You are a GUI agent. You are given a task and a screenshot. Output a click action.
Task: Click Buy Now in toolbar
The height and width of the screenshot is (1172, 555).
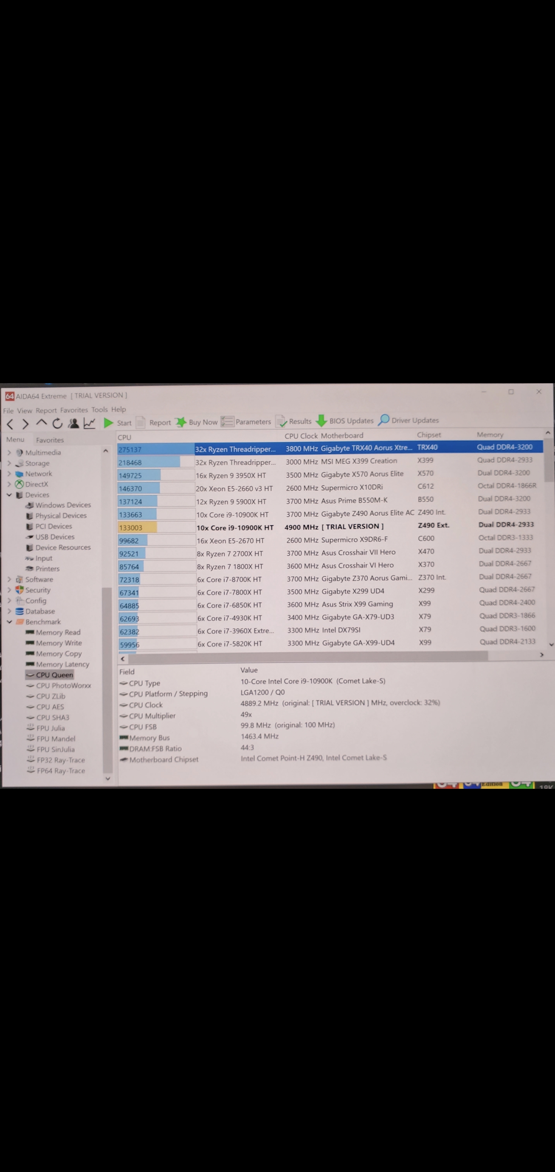197,422
